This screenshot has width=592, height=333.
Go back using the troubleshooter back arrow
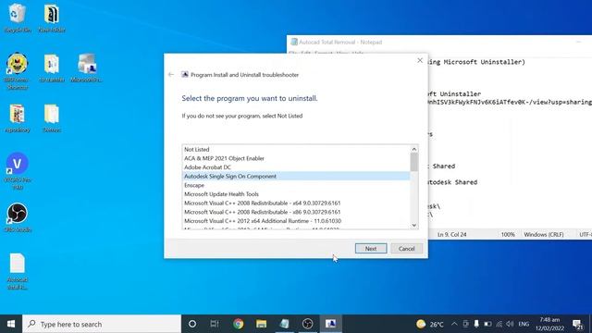click(170, 75)
